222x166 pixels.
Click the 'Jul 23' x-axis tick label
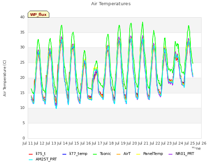pyautogui.click(x=166, y=143)
